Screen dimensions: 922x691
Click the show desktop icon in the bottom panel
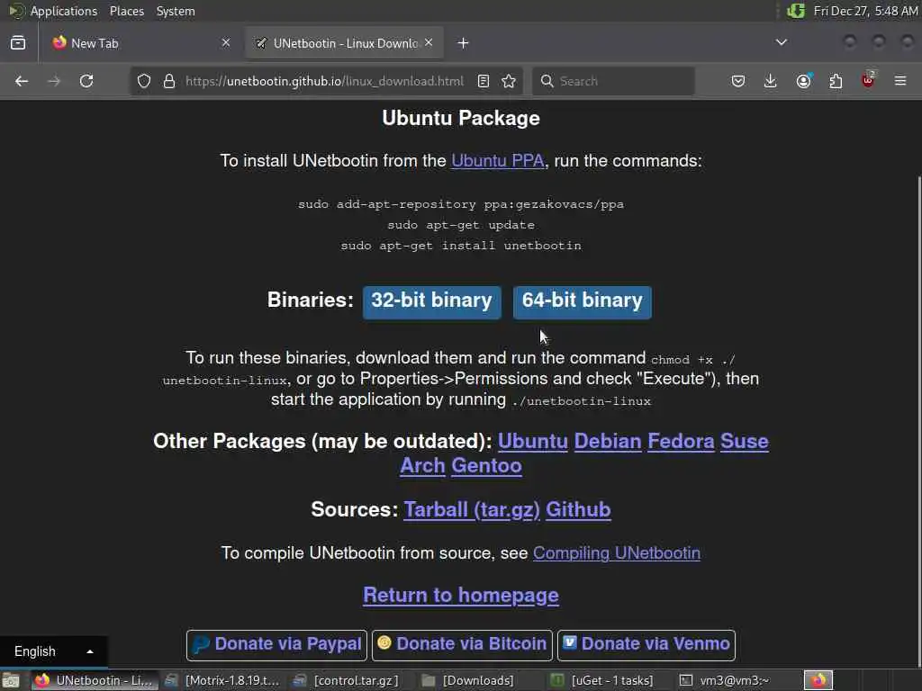click(11, 680)
